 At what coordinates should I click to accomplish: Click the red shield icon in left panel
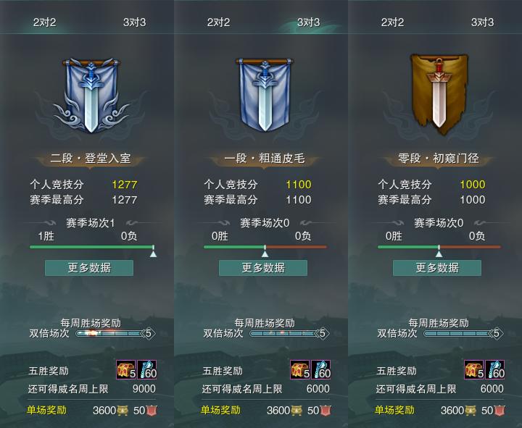coord(152,411)
